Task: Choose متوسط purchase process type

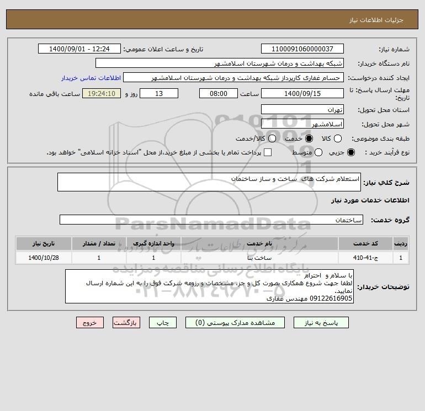Action: click(318, 152)
